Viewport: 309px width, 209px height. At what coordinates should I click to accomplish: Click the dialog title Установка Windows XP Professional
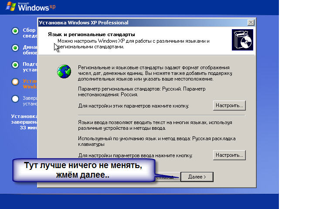[84, 23]
